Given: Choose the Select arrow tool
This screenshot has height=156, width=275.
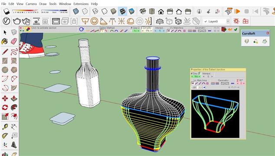Looking at the screenshot, I should click(x=5, y=32).
